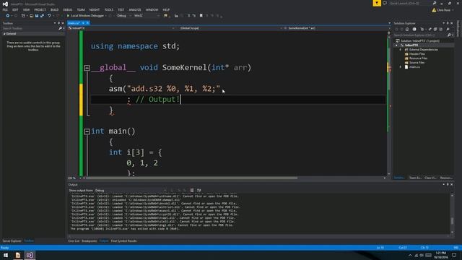Switch to the Breakpoints tab
The height and width of the screenshot is (260, 462).
(89, 240)
